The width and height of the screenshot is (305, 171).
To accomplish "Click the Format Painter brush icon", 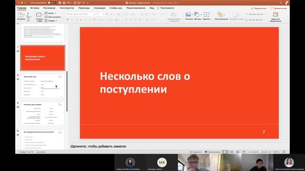I will click(x=28, y=20).
